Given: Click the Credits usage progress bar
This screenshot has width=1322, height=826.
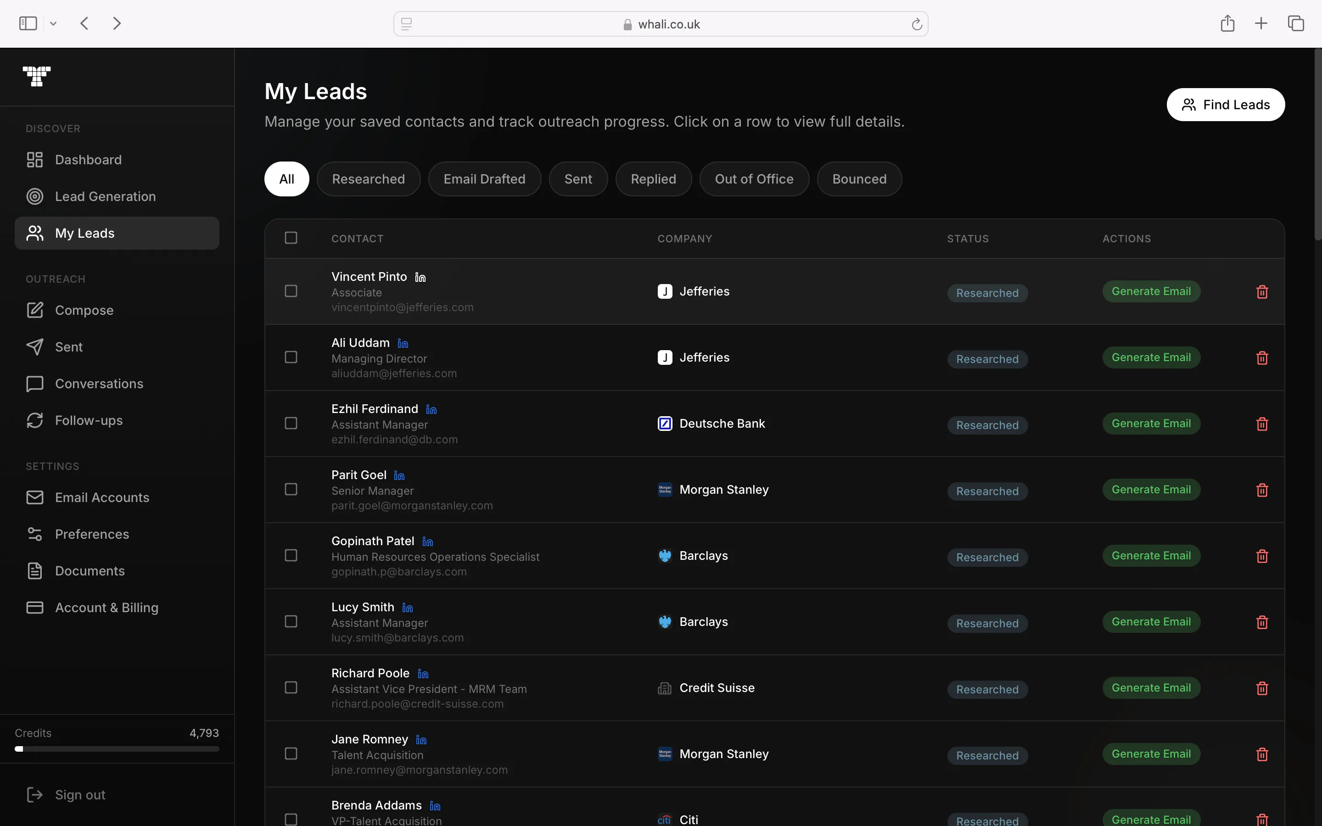Looking at the screenshot, I should pos(117,749).
